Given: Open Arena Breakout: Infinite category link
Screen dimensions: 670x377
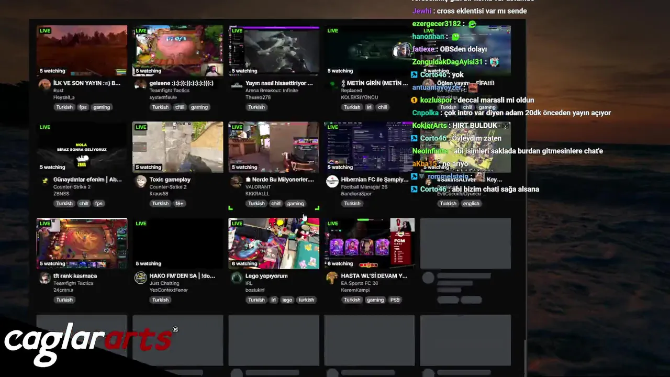Looking at the screenshot, I should [x=272, y=91].
